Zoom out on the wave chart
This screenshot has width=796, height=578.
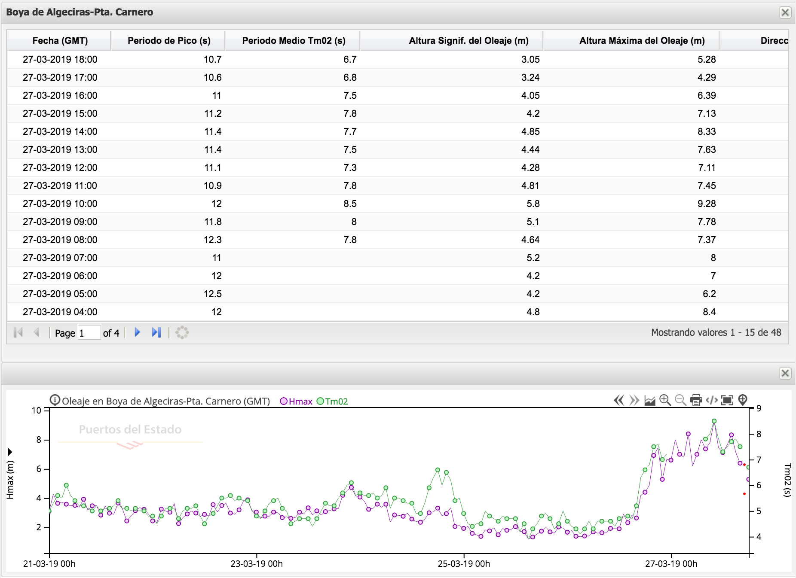click(680, 400)
